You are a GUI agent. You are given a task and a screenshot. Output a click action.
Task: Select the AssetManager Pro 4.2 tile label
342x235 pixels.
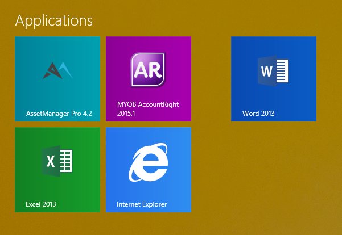click(x=59, y=114)
